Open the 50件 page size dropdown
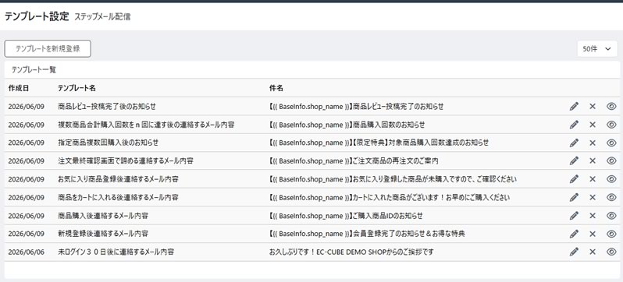The width and height of the screenshot is (623, 282). pyautogui.click(x=597, y=49)
